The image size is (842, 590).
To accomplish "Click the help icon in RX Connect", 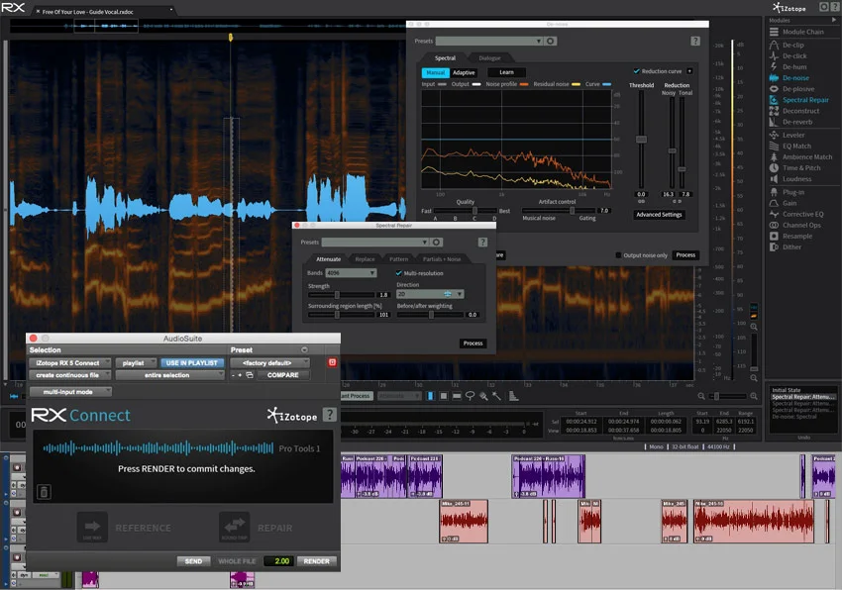I will pos(330,415).
